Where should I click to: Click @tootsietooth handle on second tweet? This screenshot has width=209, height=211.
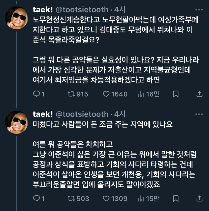pyautogui.click(x=82, y=114)
